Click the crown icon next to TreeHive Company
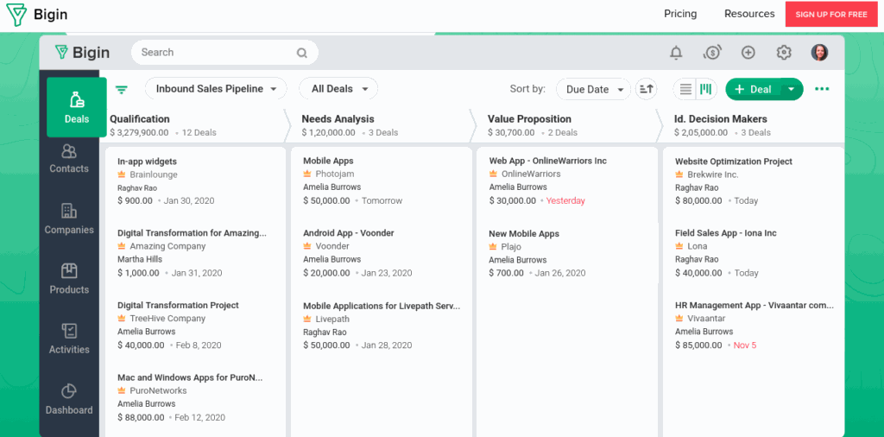884x437 pixels. tap(121, 318)
